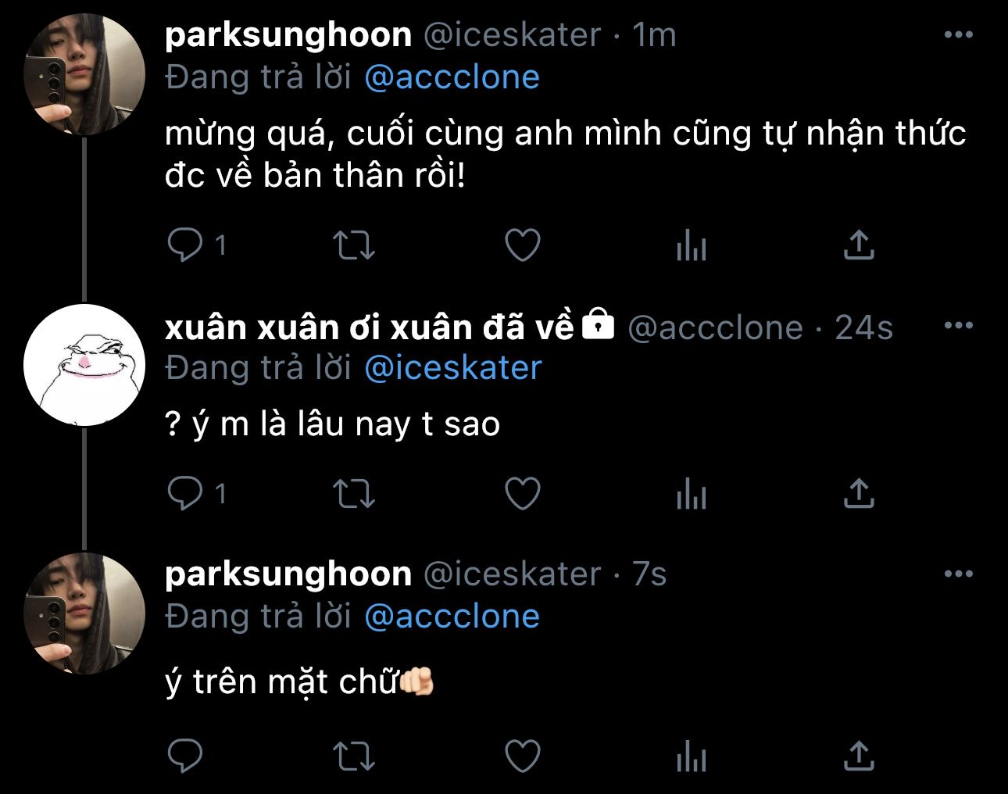Image resolution: width=1008 pixels, height=794 pixels.
Task: Reply to the 'ý trên mặt chữ' tweet
Action: point(185,756)
